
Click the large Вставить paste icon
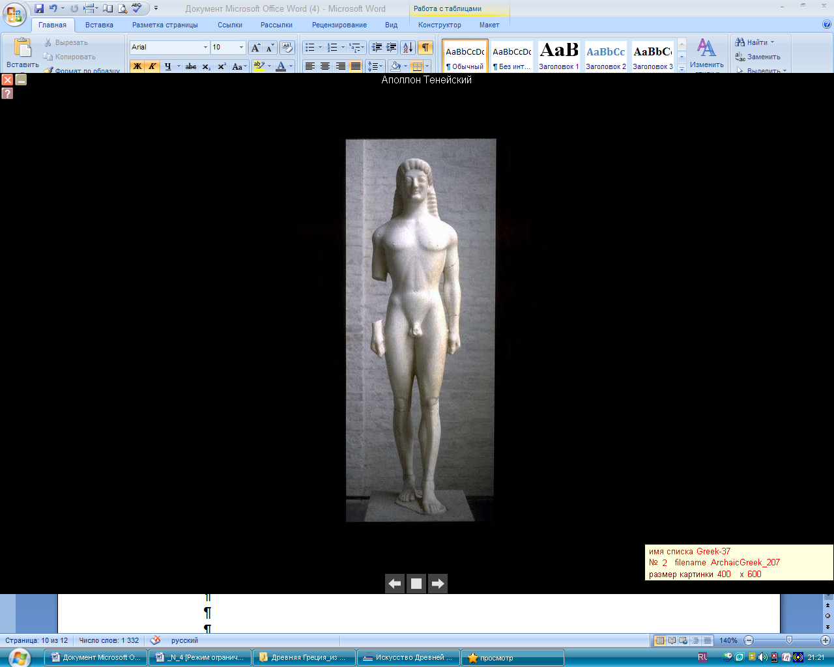click(x=23, y=48)
